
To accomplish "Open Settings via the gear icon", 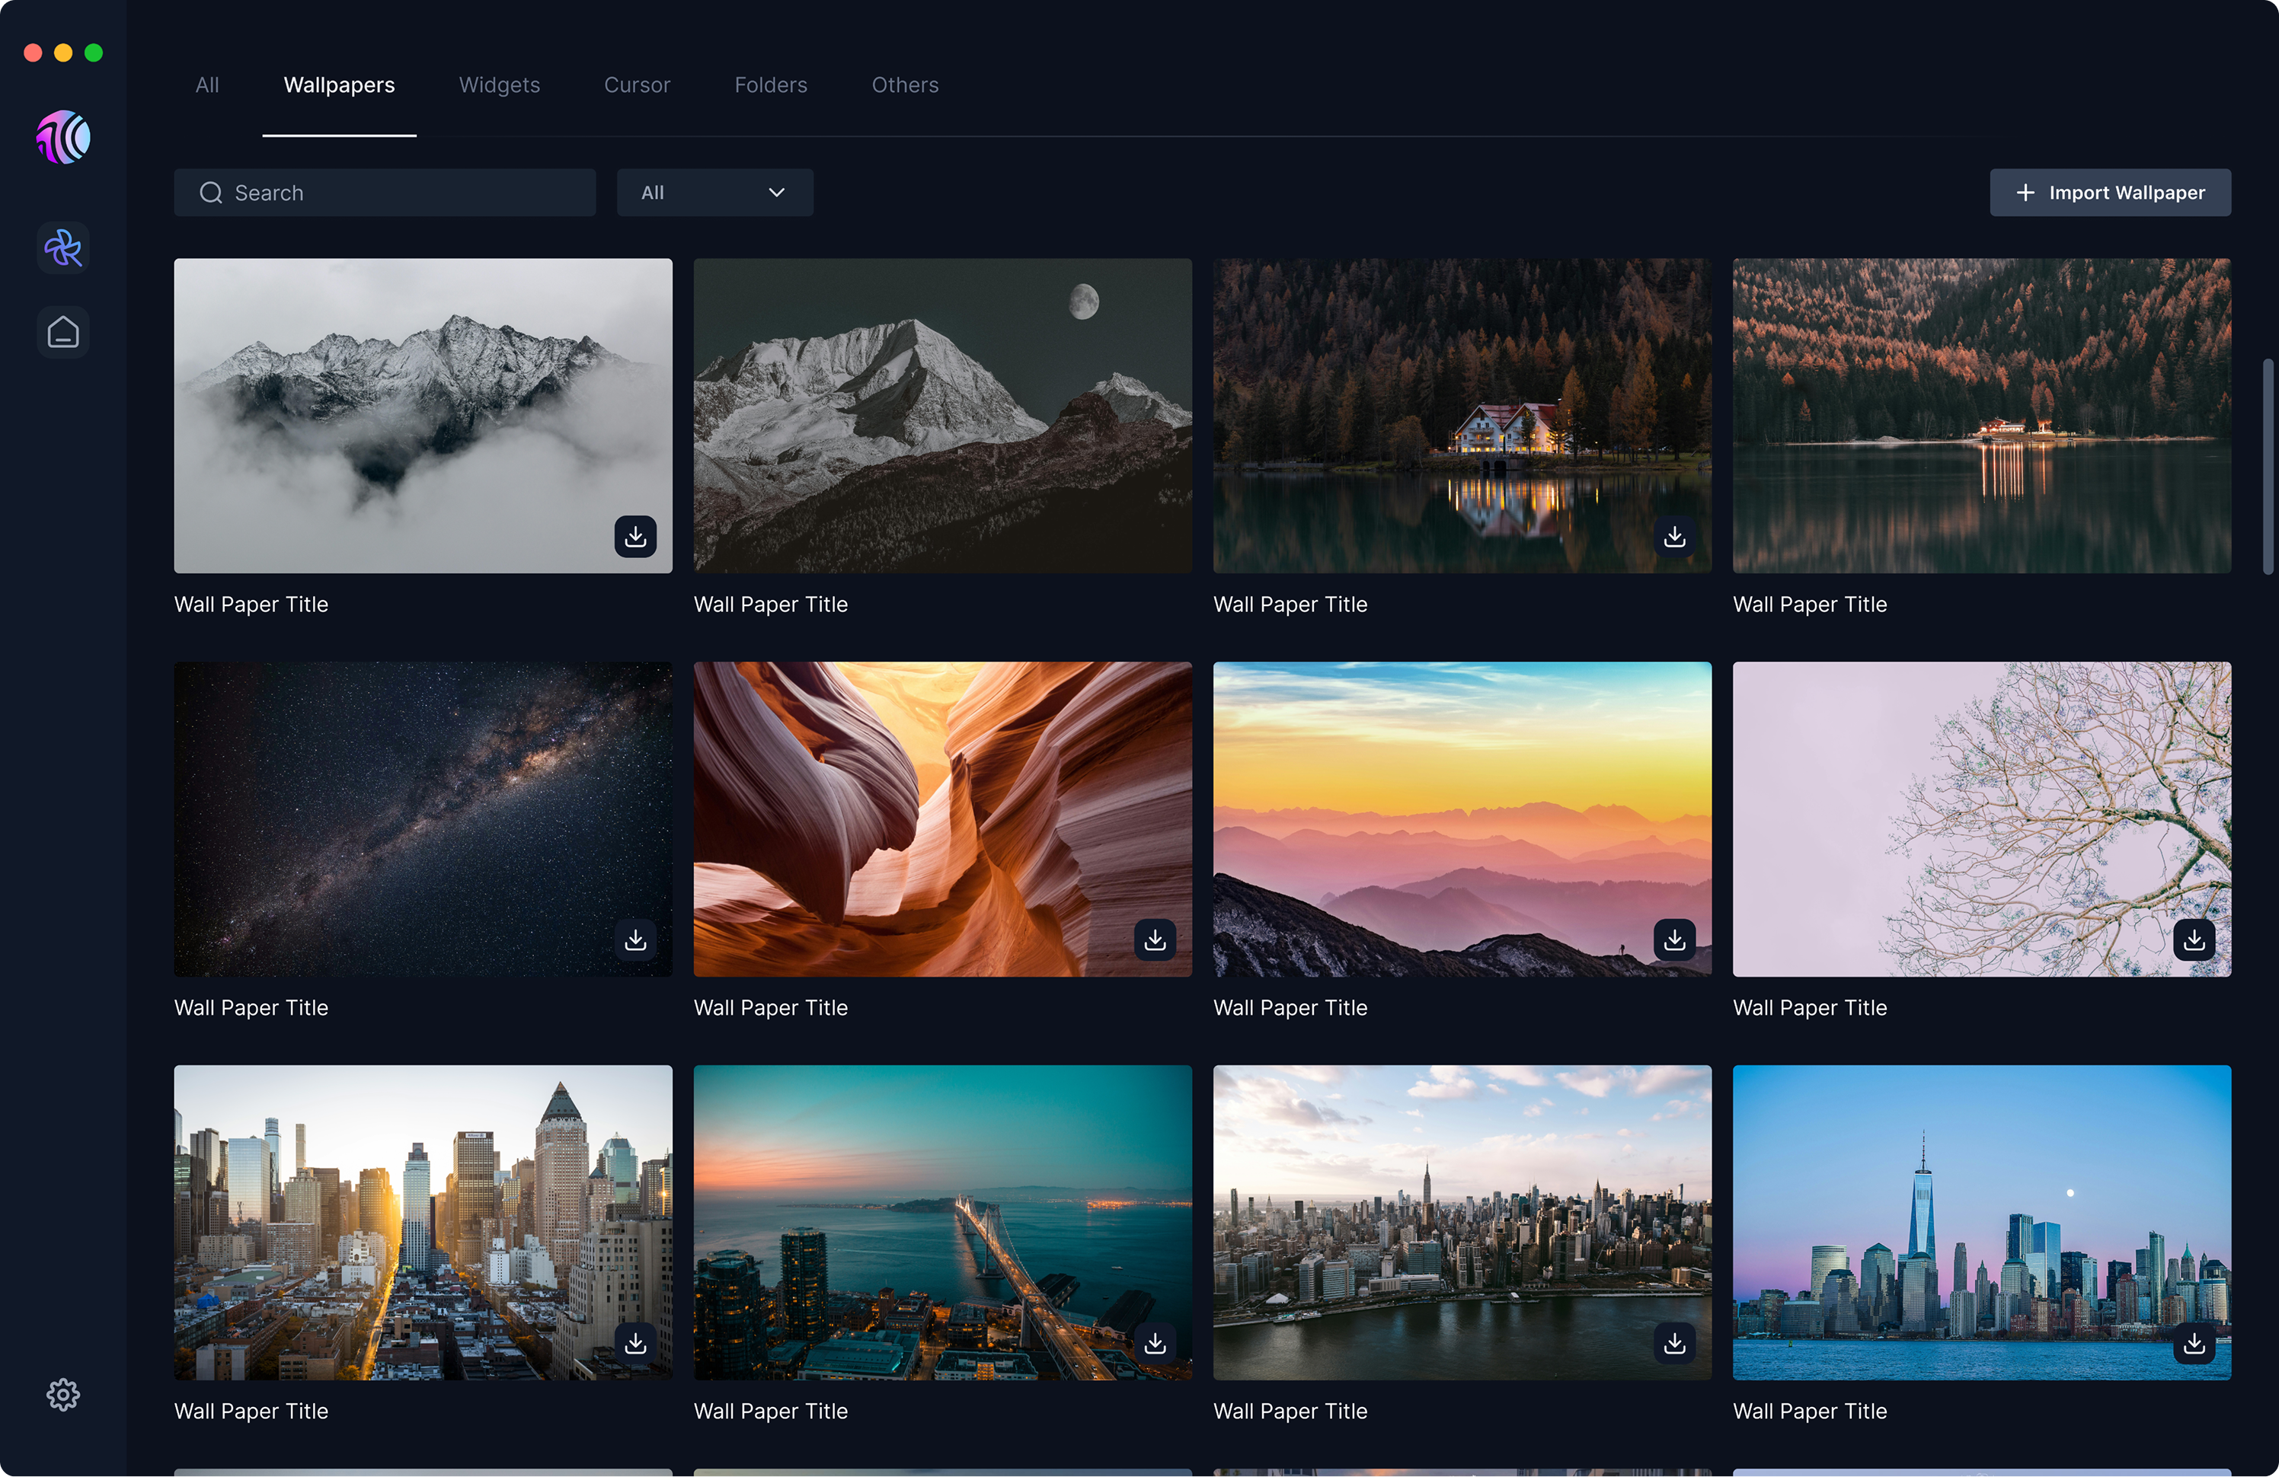I will (x=62, y=1395).
